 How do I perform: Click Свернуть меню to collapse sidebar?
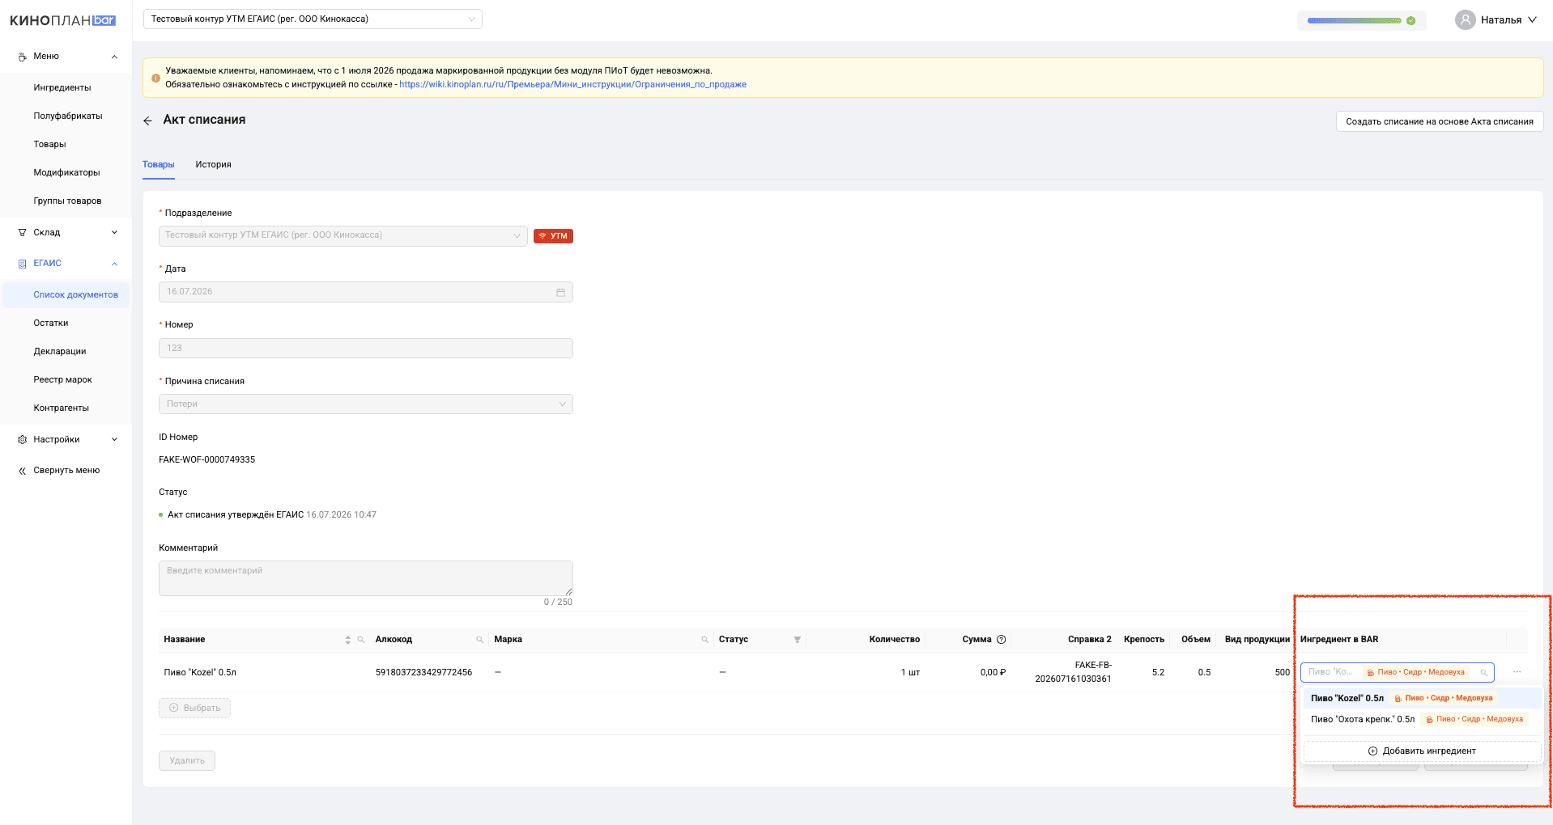tap(66, 470)
